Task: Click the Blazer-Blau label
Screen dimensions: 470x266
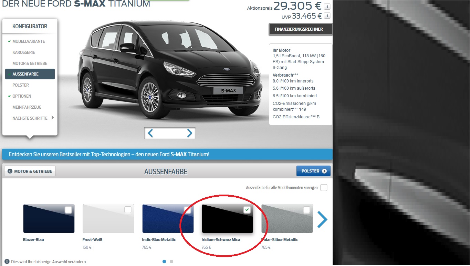Action: click(33, 239)
